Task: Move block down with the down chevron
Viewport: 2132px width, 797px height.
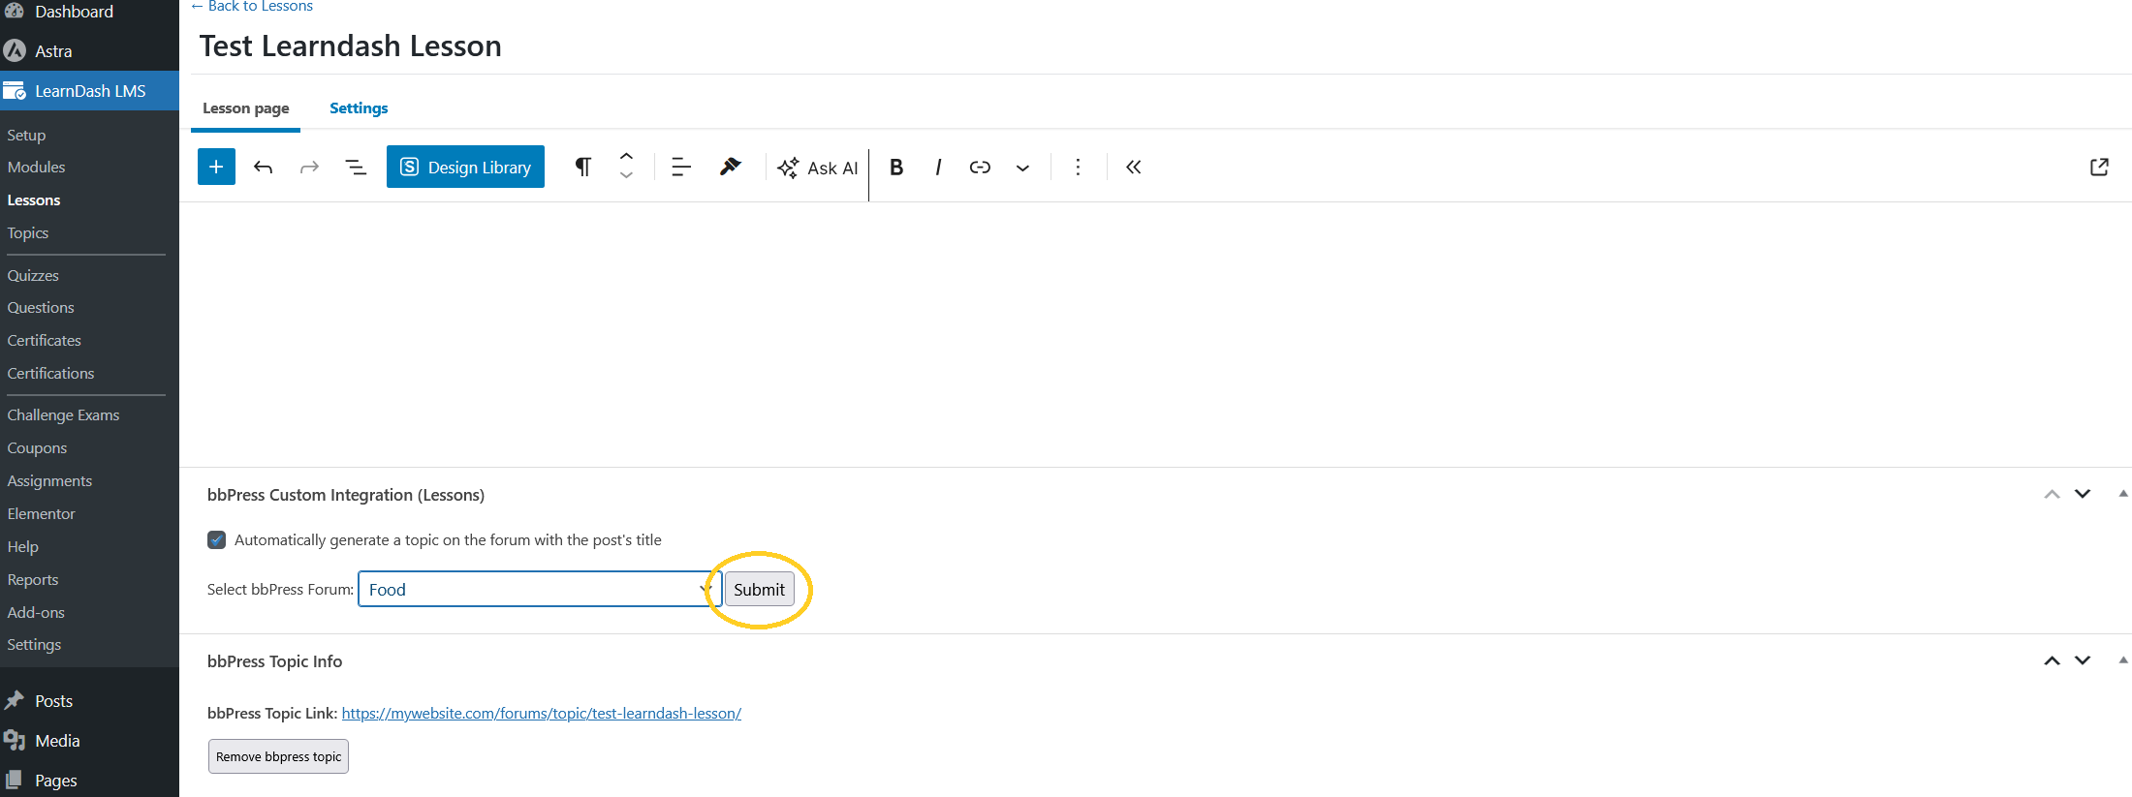Action: click(x=626, y=176)
